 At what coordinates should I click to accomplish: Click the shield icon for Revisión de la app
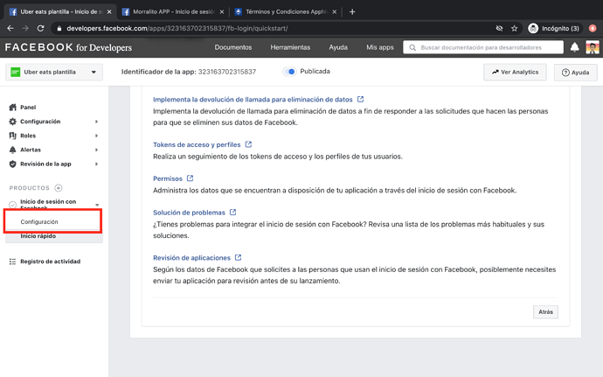point(13,164)
